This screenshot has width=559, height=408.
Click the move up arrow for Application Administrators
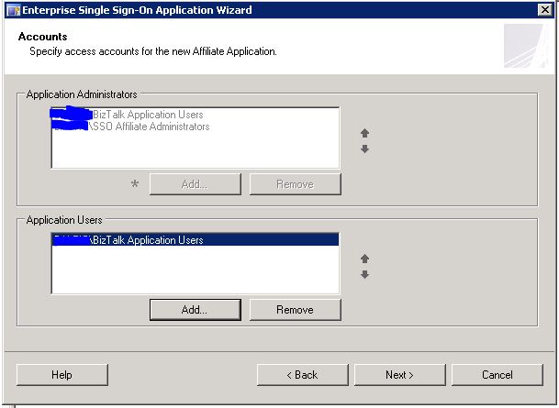click(364, 133)
